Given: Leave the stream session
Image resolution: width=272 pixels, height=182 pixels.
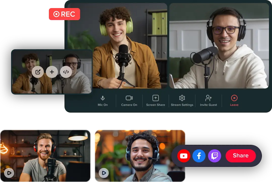Looking at the screenshot, I should pos(234,98).
